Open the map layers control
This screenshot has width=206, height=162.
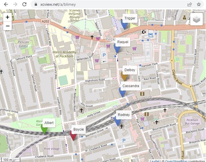197,19
